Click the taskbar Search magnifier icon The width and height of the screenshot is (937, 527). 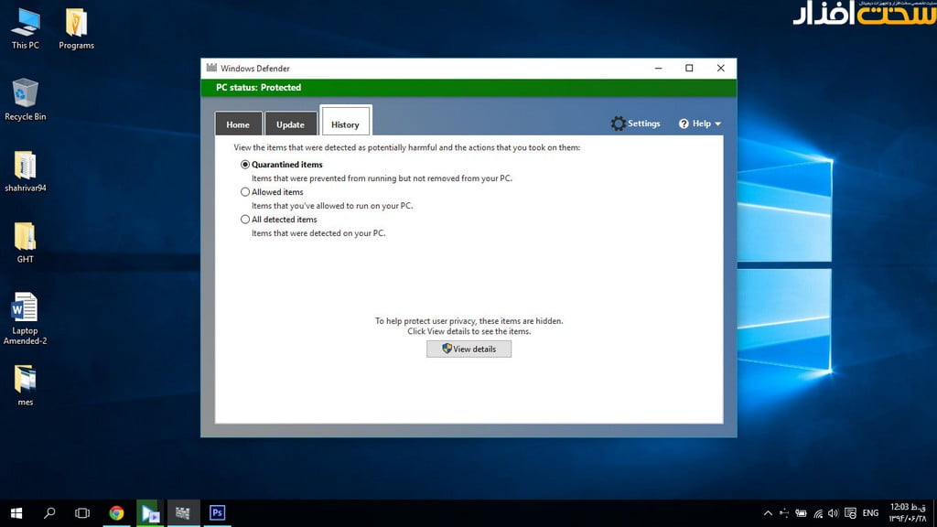tap(49, 512)
